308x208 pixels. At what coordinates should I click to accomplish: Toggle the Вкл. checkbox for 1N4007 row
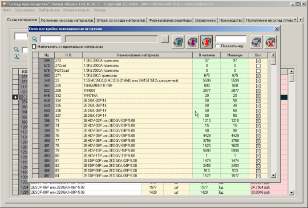click(x=258, y=91)
